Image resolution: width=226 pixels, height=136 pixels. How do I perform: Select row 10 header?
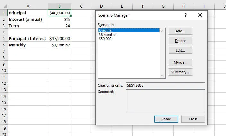(4, 70)
